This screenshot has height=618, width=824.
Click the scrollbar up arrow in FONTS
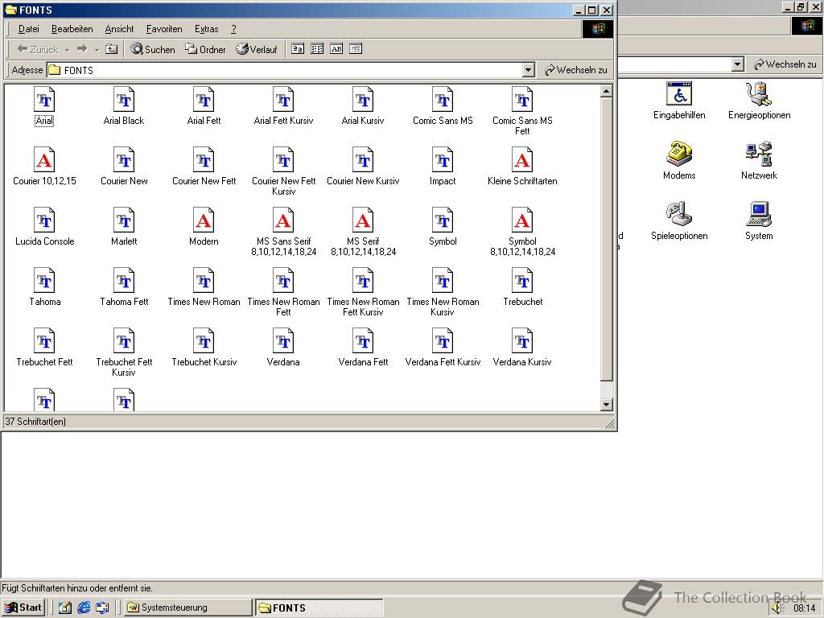pyautogui.click(x=606, y=92)
